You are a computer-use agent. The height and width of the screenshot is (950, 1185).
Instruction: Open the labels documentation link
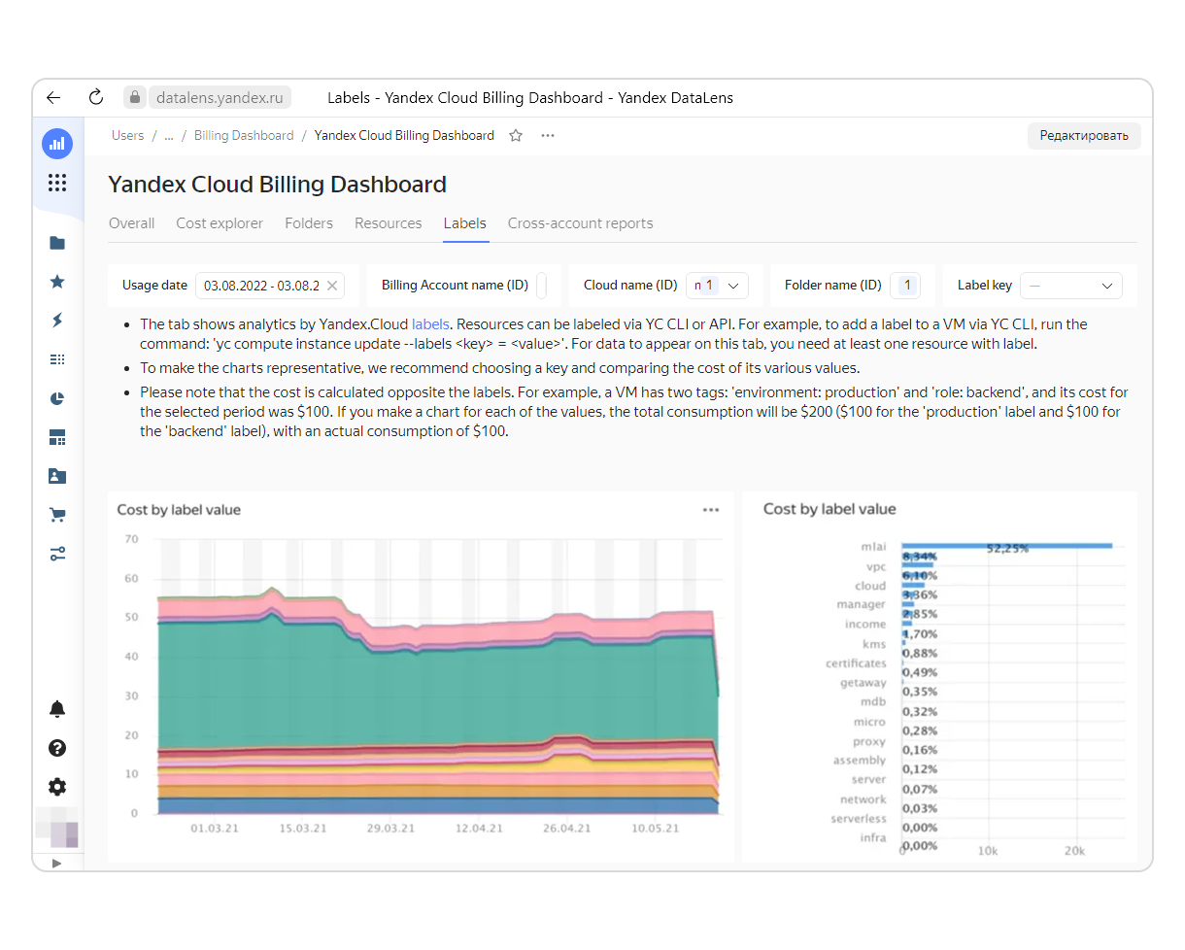[x=430, y=324]
